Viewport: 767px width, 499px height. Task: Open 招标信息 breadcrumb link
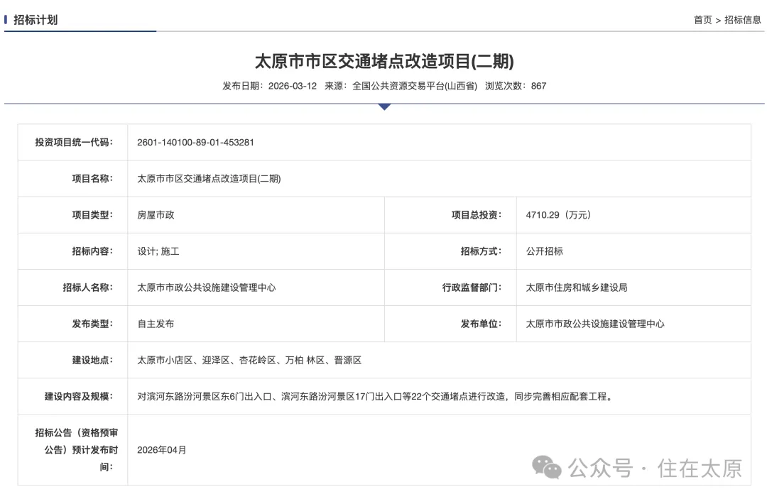(x=743, y=20)
